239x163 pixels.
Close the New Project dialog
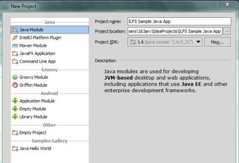(x=227, y=4)
